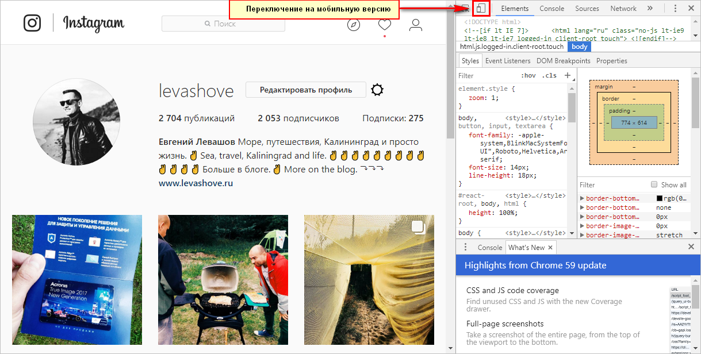Screen dimensions: 701x354
Task: Open the Explore compass icon
Action: pos(354,25)
